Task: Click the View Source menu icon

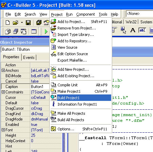Action: 53,47
